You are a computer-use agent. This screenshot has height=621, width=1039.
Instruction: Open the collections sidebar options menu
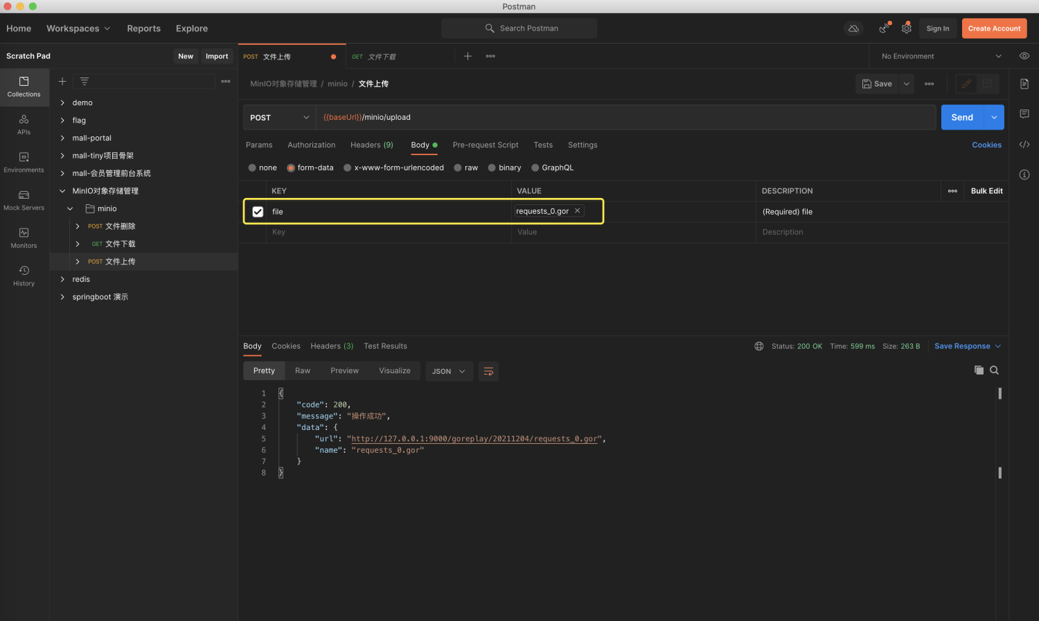(226, 82)
